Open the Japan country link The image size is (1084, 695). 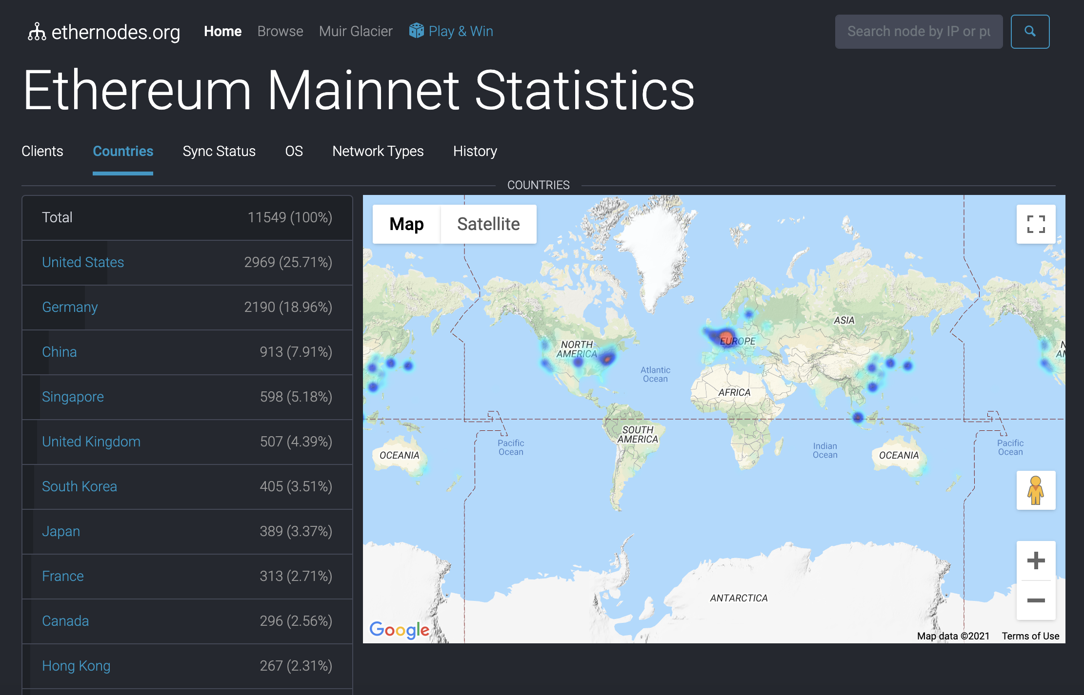[x=61, y=531]
